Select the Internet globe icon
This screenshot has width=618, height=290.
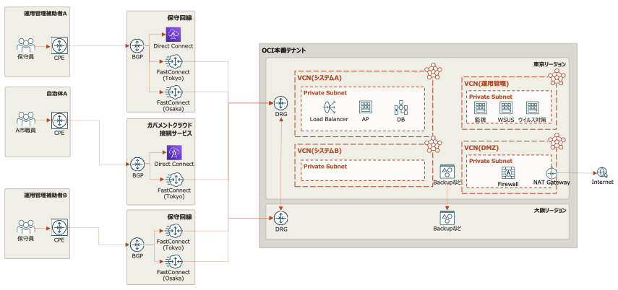point(602,172)
